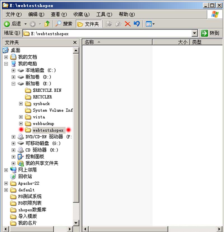
Task: Expand the vista folder node
Action: click(x=21, y=117)
